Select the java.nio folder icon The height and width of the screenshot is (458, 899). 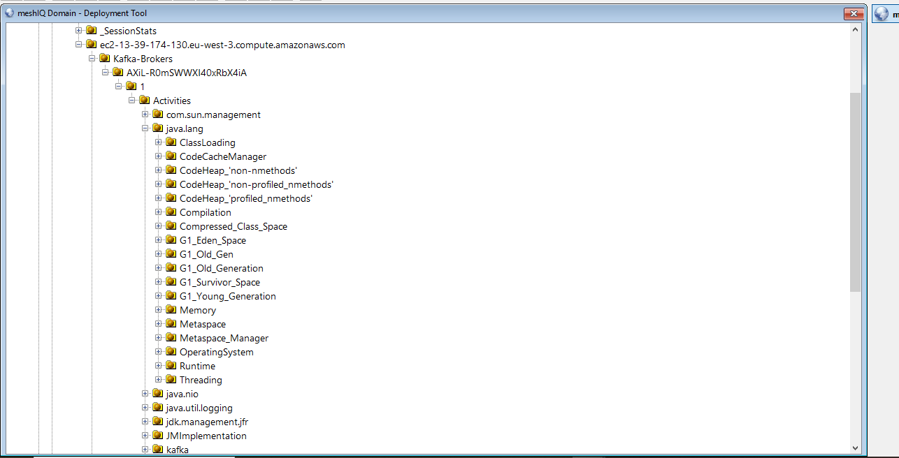click(158, 394)
